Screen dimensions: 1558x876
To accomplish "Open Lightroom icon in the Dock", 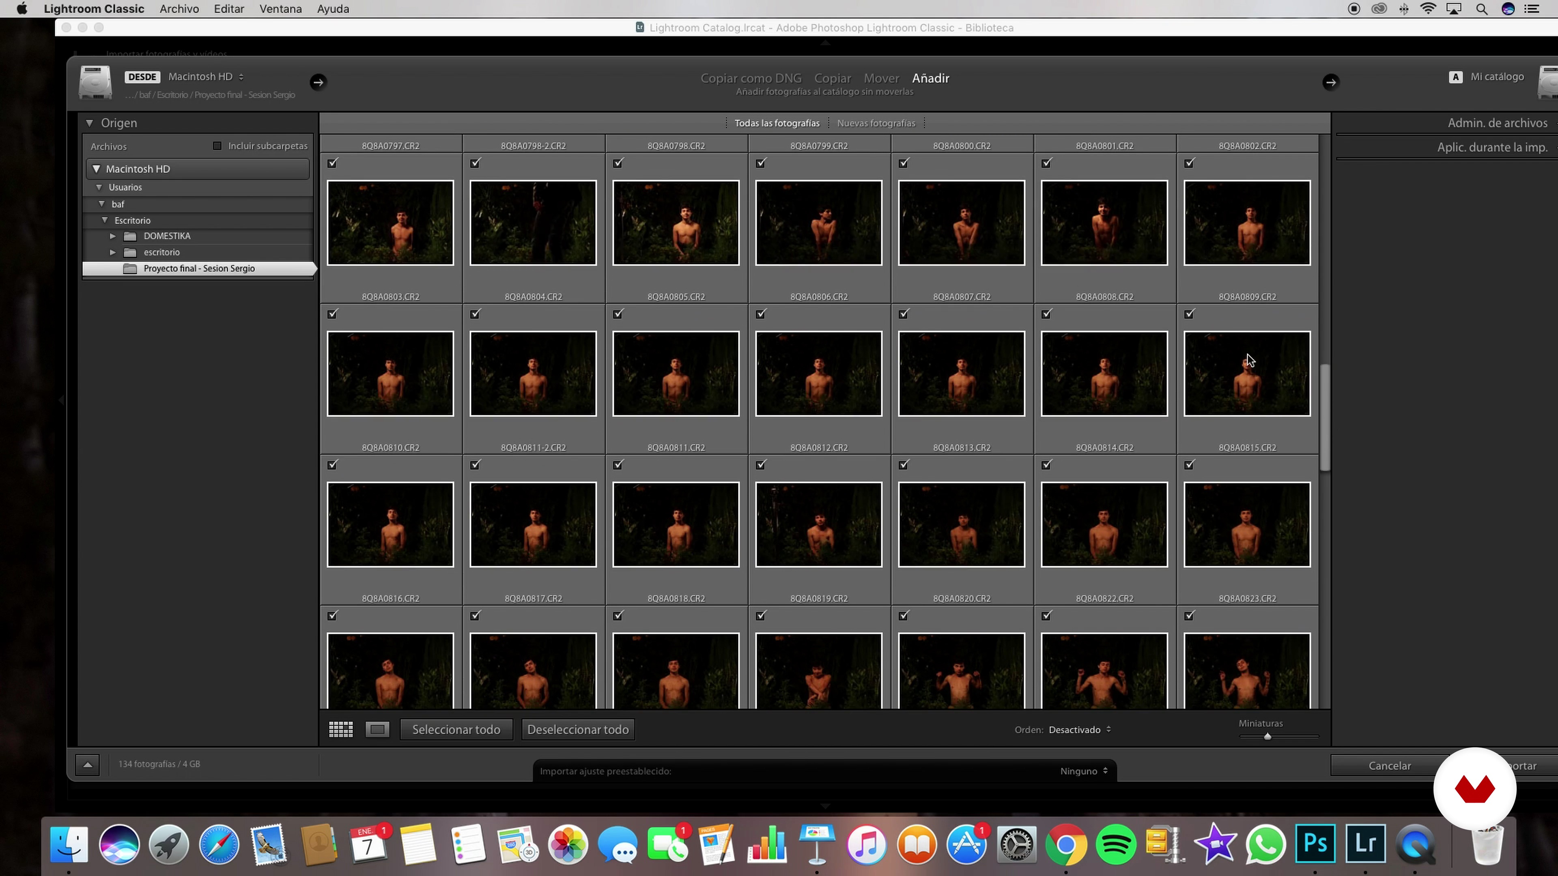I will click(x=1366, y=844).
